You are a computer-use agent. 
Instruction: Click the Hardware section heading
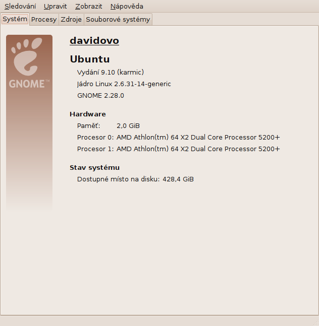click(88, 114)
